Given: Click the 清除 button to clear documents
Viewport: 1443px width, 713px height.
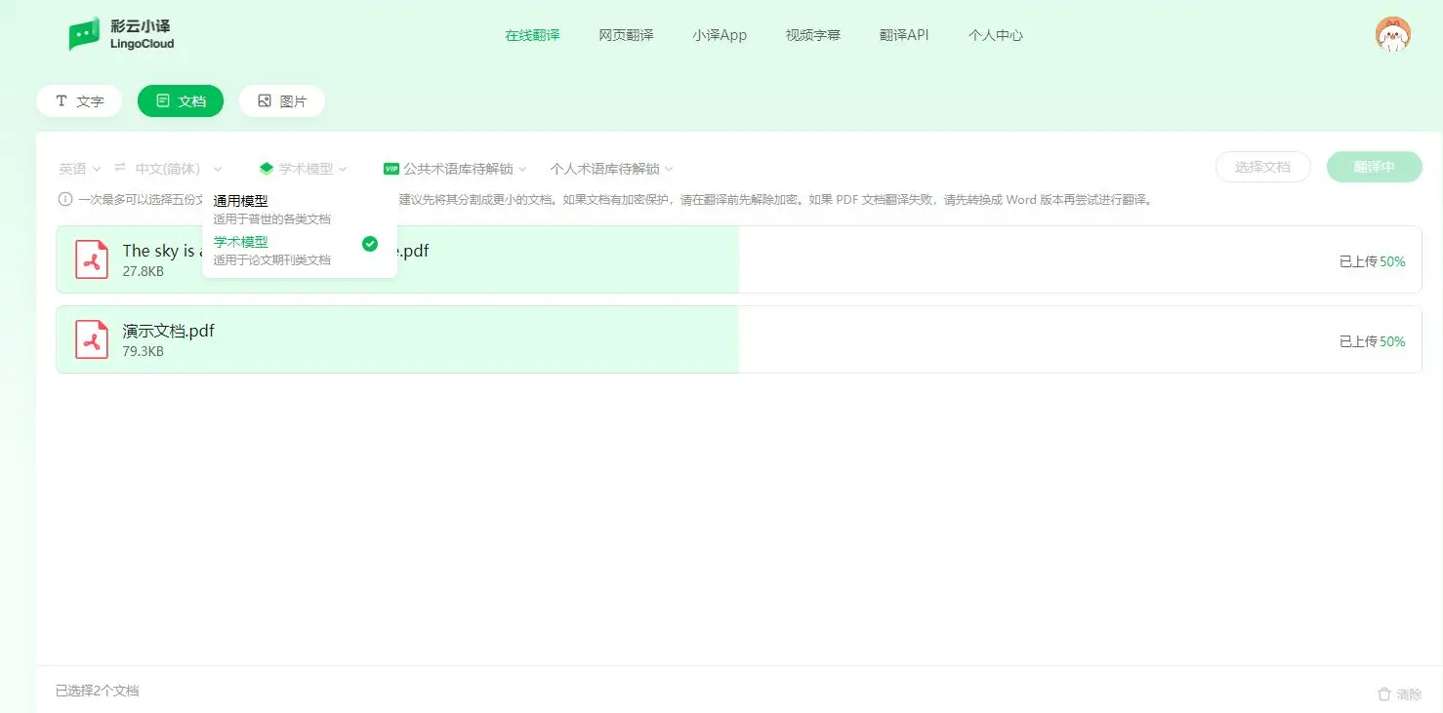Looking at the screenshot, I should coord(1400,693).
